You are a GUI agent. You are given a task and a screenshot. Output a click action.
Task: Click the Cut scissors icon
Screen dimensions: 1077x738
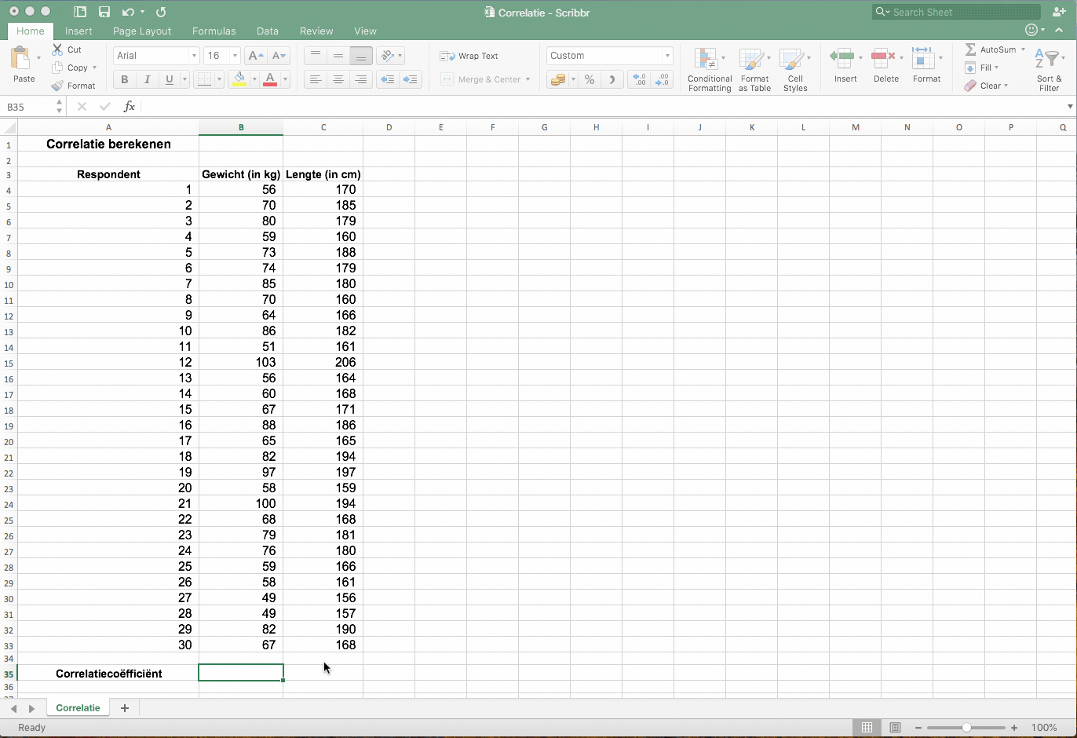click(x=57, y=49)
